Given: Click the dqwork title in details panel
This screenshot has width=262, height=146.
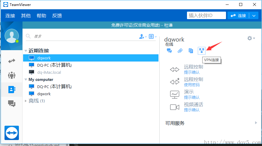Looking at the screenshot, I should (x=174, y=40).
